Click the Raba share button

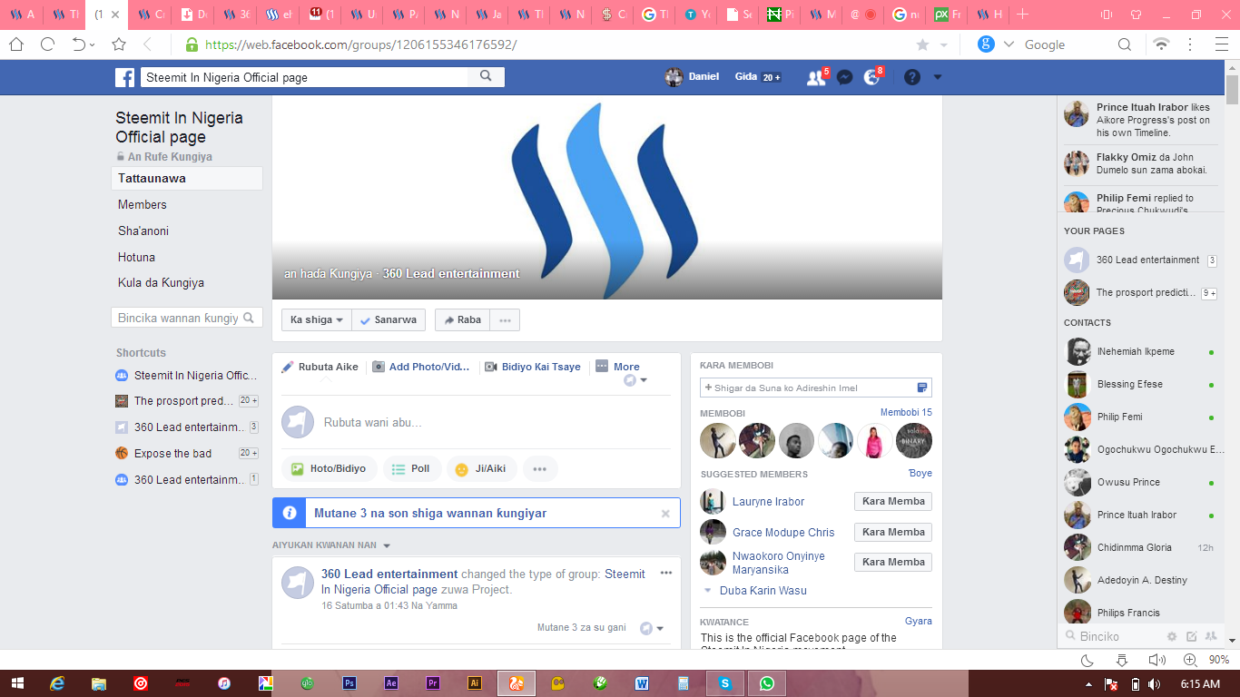[x=463, y=319]
